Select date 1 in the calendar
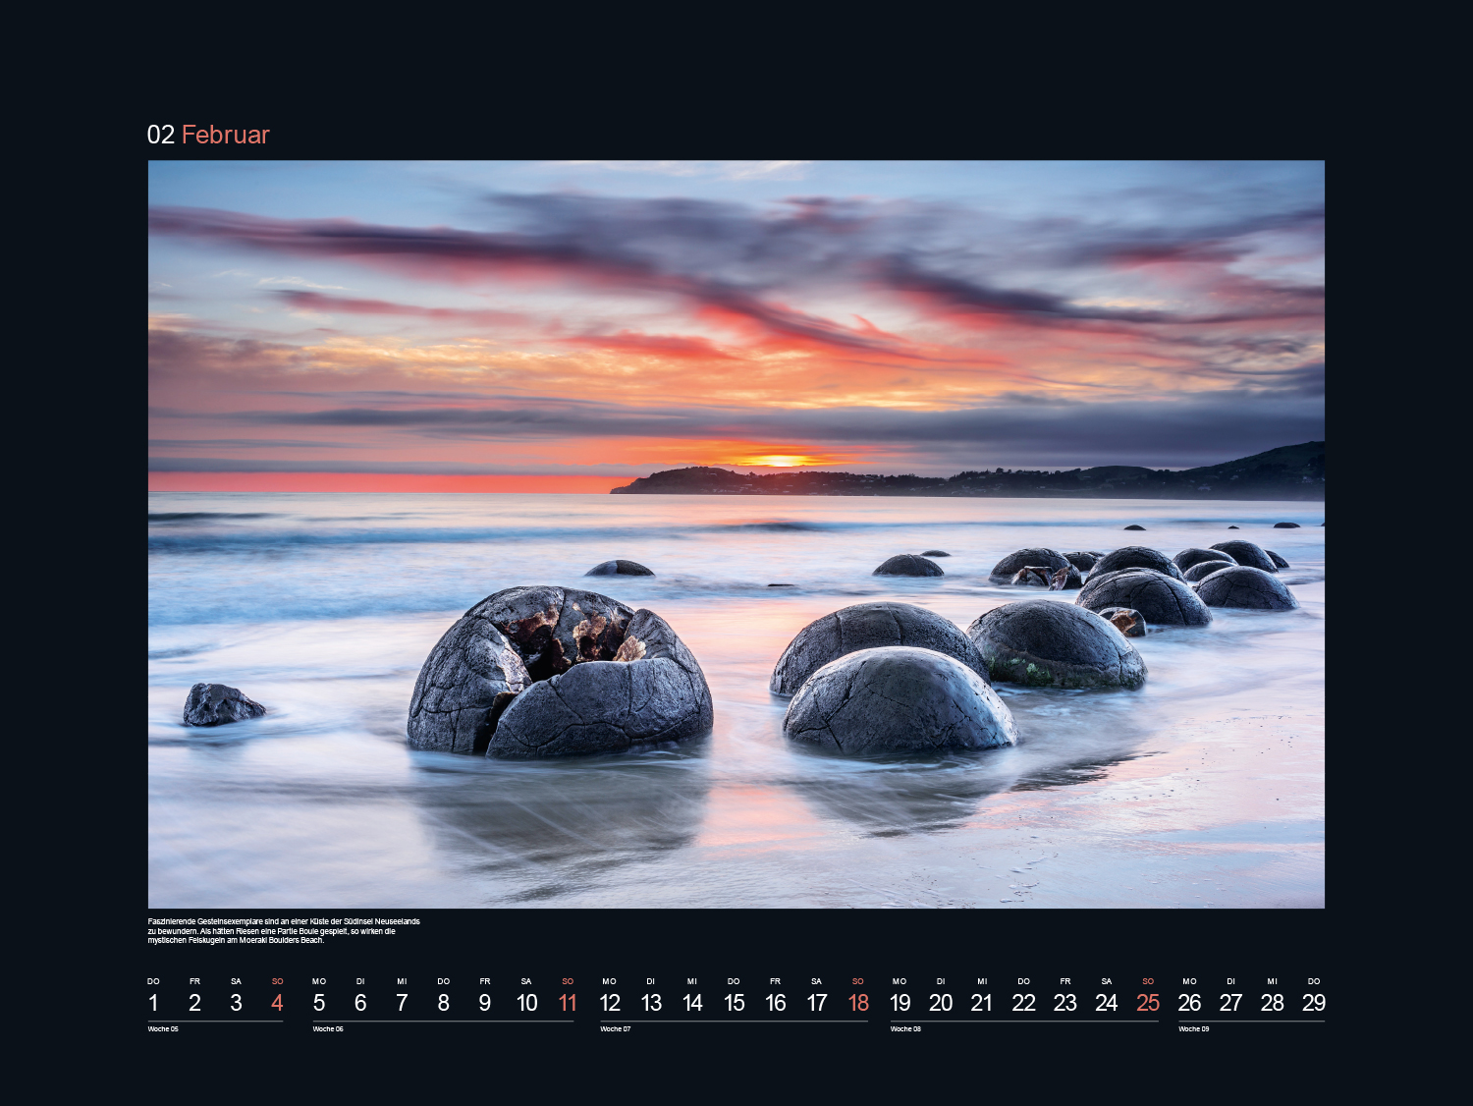 (153, 1003)
